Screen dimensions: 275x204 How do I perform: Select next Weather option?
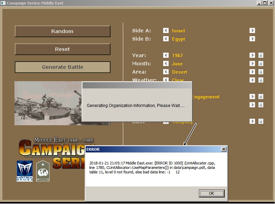point(252,80)
